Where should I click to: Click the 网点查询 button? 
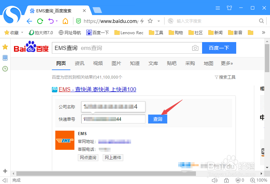88,158
